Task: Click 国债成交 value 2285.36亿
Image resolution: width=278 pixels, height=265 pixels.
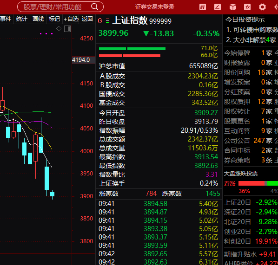Action: (x=203, y=94)
